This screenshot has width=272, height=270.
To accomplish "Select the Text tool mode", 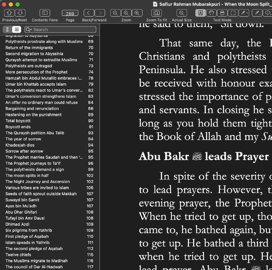I will (201, 13).
